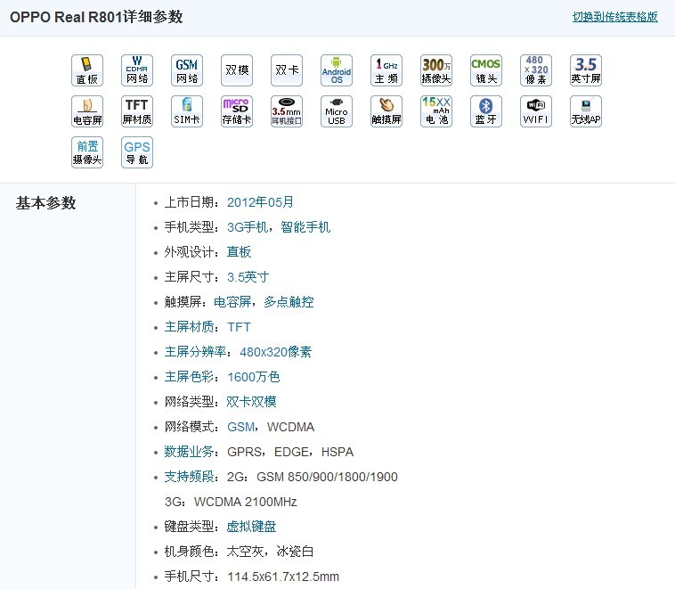The image size is (675, 589).
Task: Open the 2012年05月 release date link
Action: (260, 202)
